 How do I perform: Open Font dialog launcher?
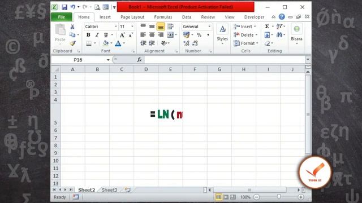133,51
